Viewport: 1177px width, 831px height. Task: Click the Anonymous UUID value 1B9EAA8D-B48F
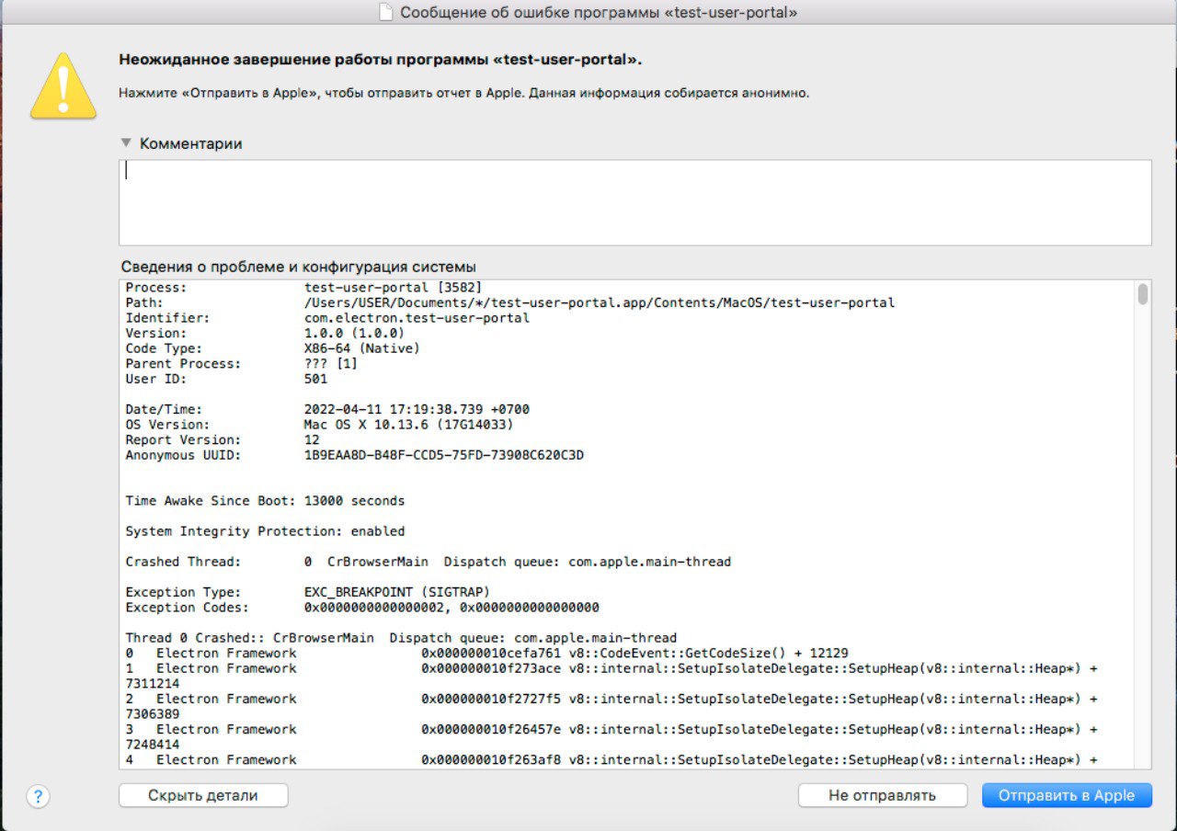[x=444, y=455]
